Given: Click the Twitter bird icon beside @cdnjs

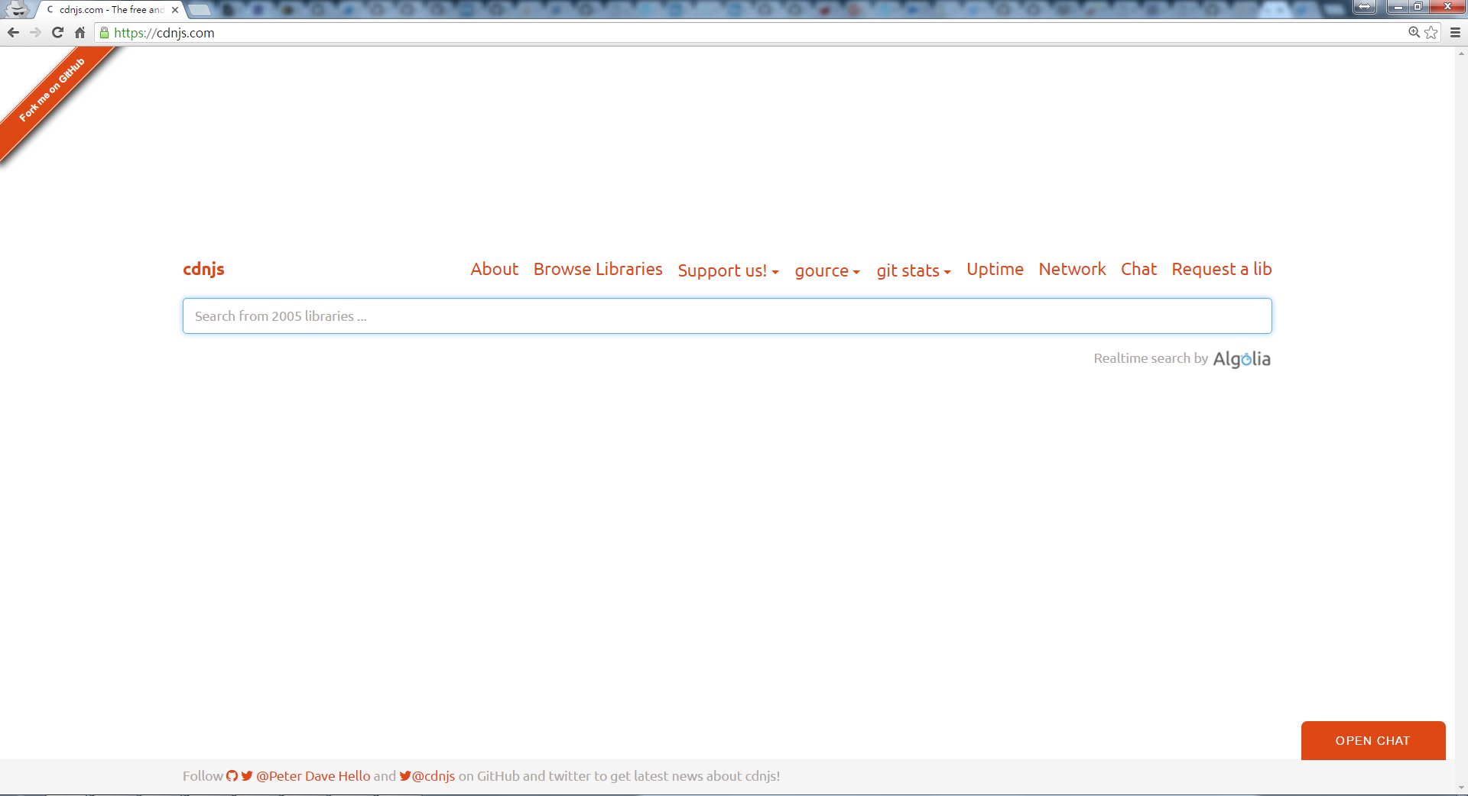Looking at the screenshot, I should click(405, 776).
